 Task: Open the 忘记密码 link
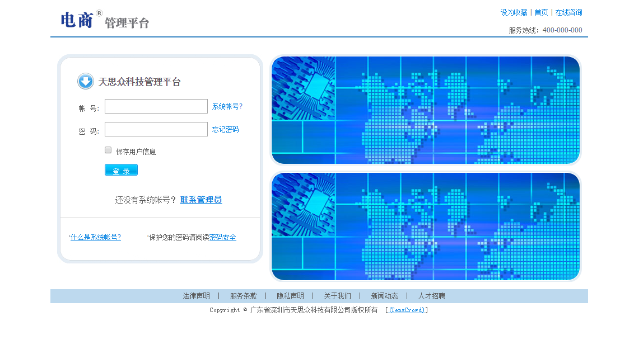coord(224,129)
